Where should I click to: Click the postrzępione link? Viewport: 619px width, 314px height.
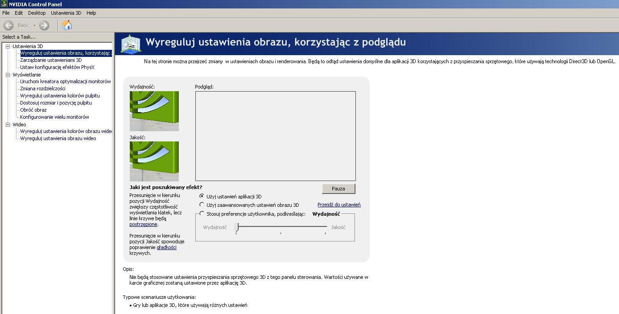143,224
